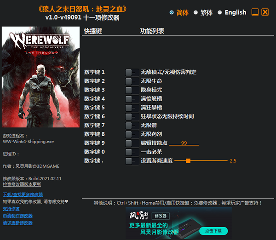276x240 pixels.
Task: Click the Werewolf game cover image
Action: (40, 77)
